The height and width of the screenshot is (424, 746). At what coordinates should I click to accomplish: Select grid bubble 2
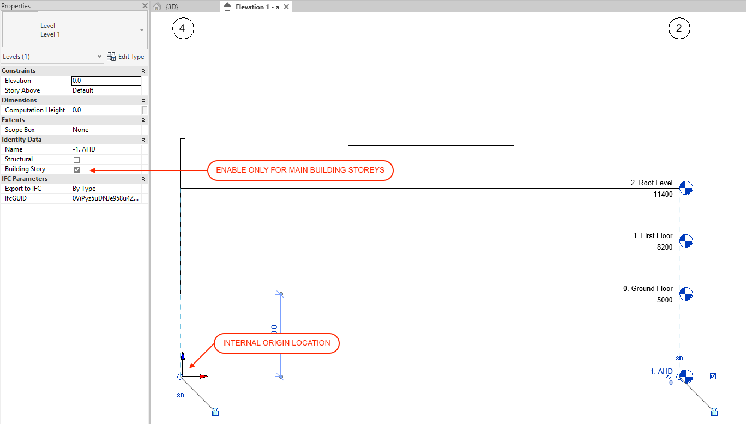click(x=679, y=28)
